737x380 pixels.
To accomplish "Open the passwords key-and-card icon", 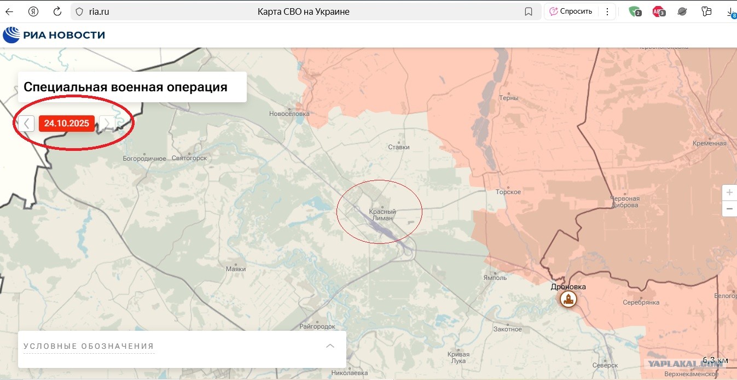I will point(707,11).
